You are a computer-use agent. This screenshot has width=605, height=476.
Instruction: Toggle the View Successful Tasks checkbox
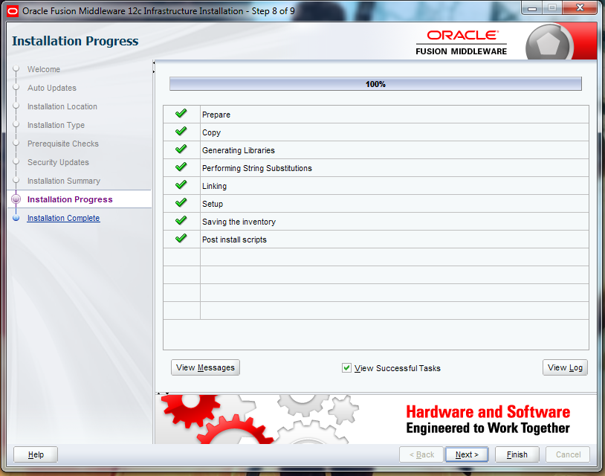pos(346,368)
